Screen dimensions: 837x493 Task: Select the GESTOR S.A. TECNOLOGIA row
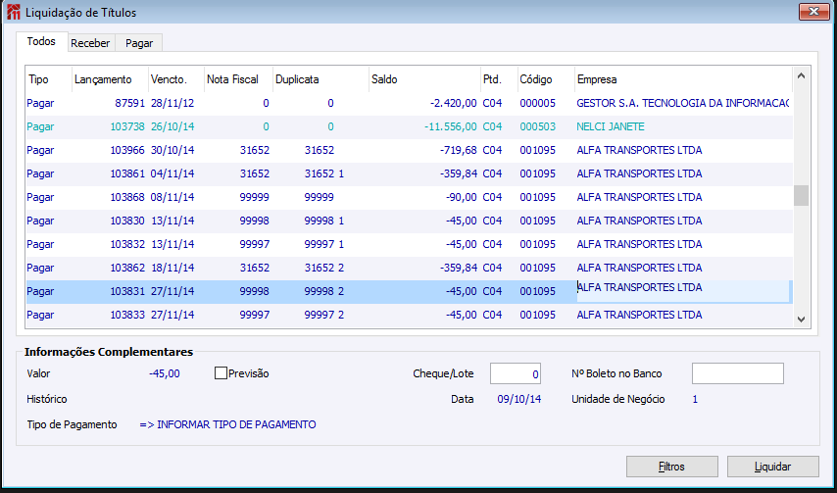[410, 104]
